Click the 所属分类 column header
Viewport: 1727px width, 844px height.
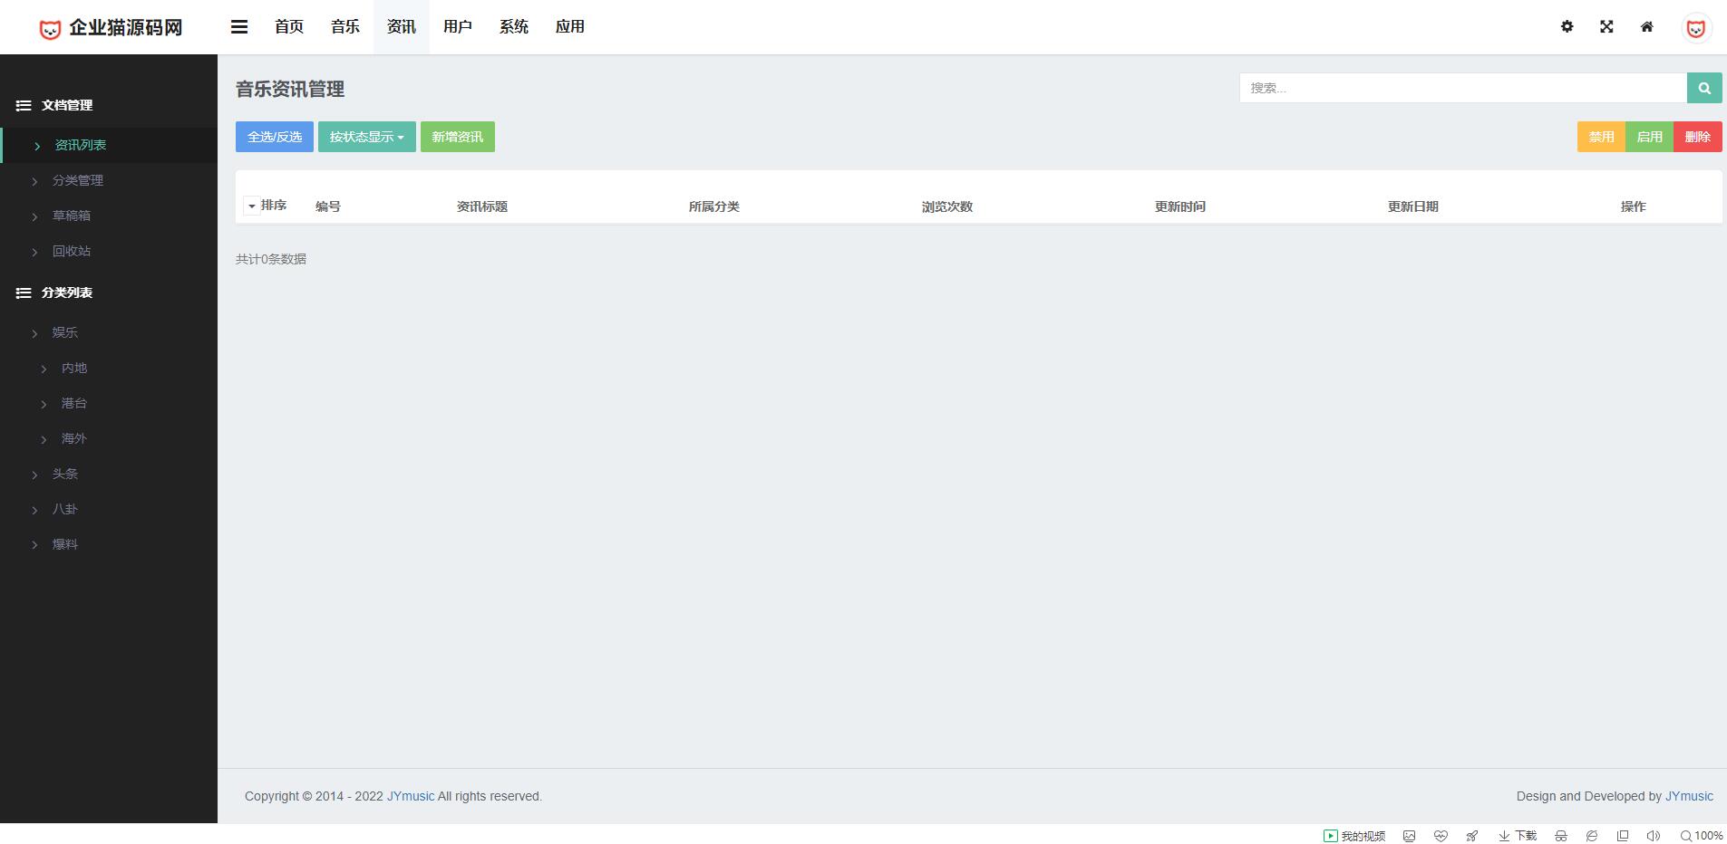[x=714, y=206]
